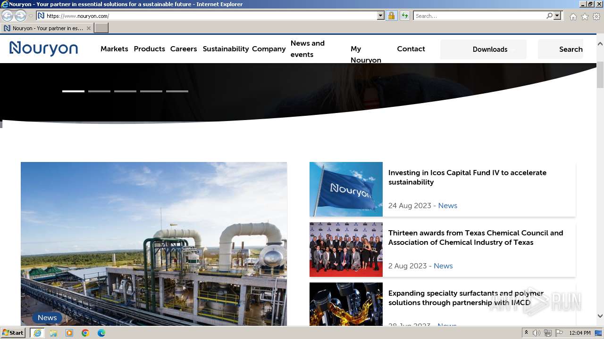The width and height of the screenshot is (604, 339).
Task: Launch Microsoft Edge from taskbar
Action: tap(101, 333)
